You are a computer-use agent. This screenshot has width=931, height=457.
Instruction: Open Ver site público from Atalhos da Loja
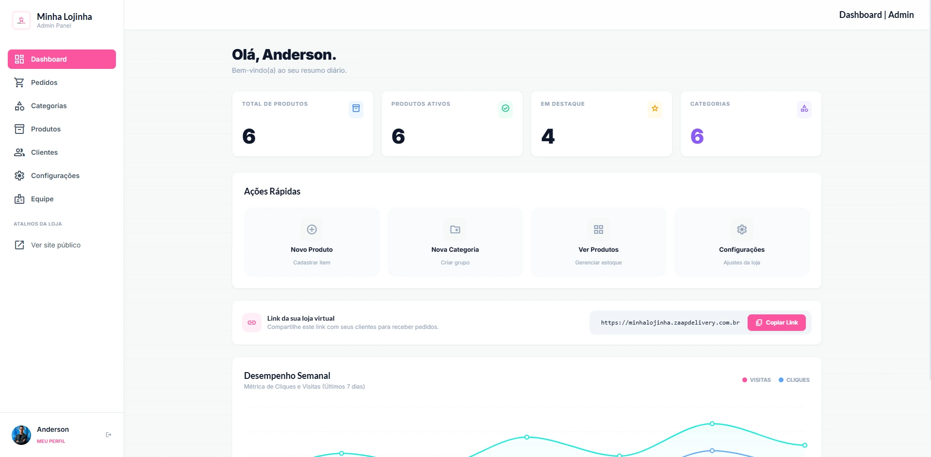[55, 245]
